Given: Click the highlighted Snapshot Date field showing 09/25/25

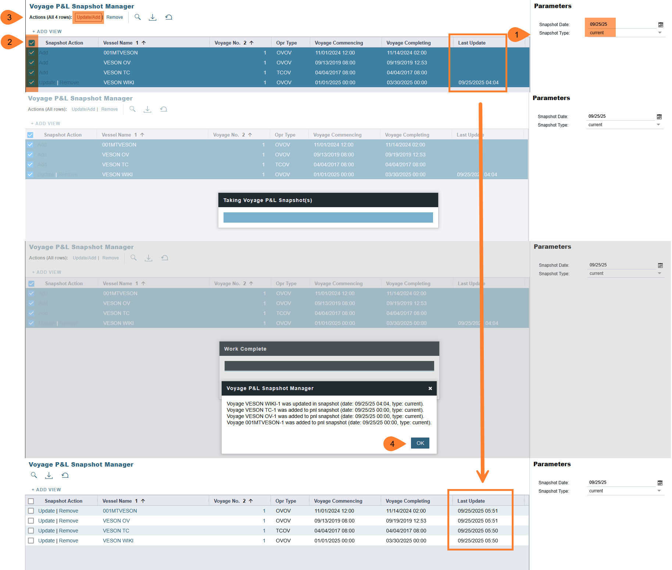Looking at the screenshot, I should point(600,24).
